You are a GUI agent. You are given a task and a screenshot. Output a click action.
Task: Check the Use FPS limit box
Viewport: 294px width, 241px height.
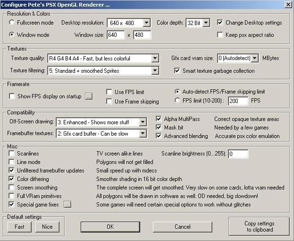point(109,92)
